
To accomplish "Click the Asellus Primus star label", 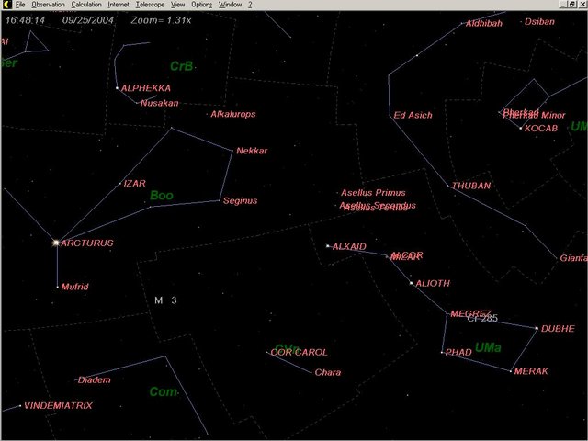I will (373, 193).
